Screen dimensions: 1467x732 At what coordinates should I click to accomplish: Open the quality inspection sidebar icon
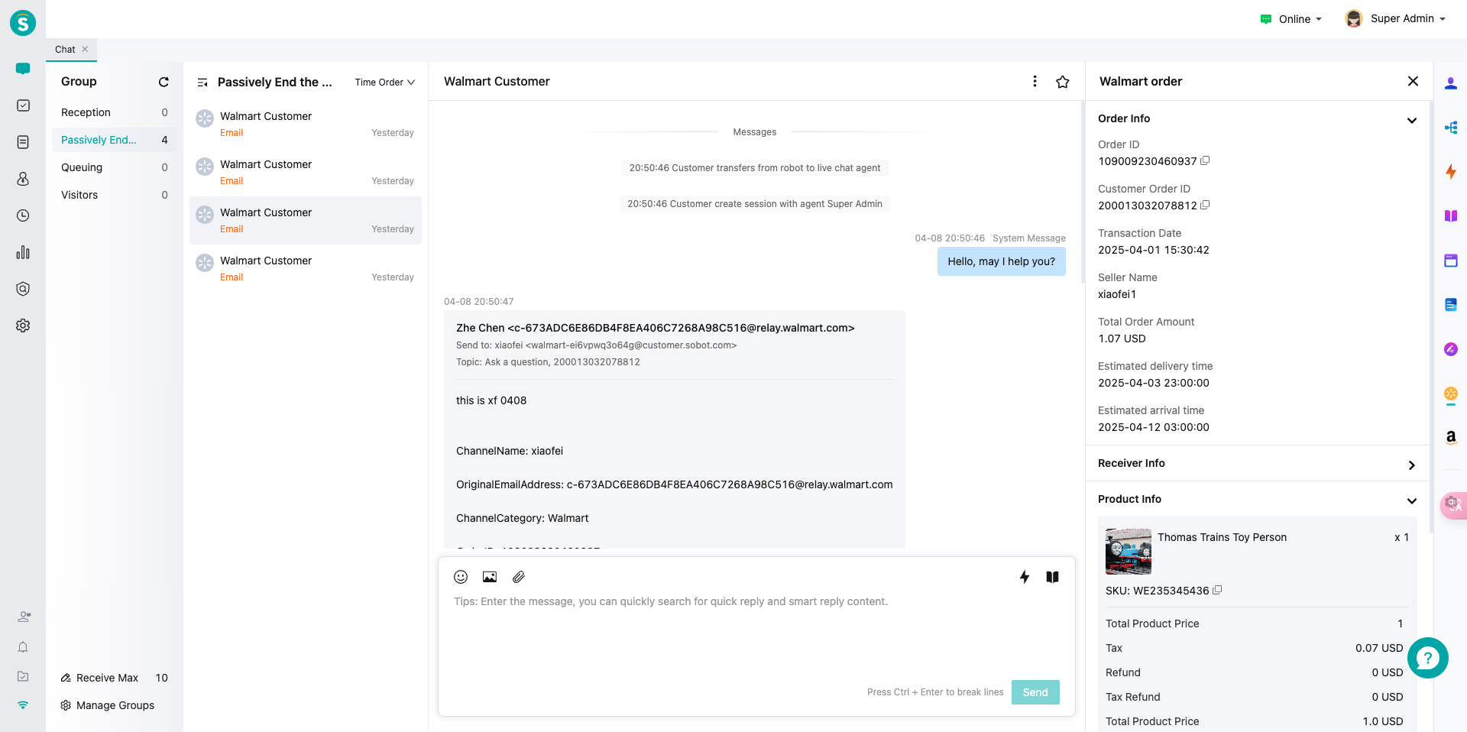coord(23,289)
